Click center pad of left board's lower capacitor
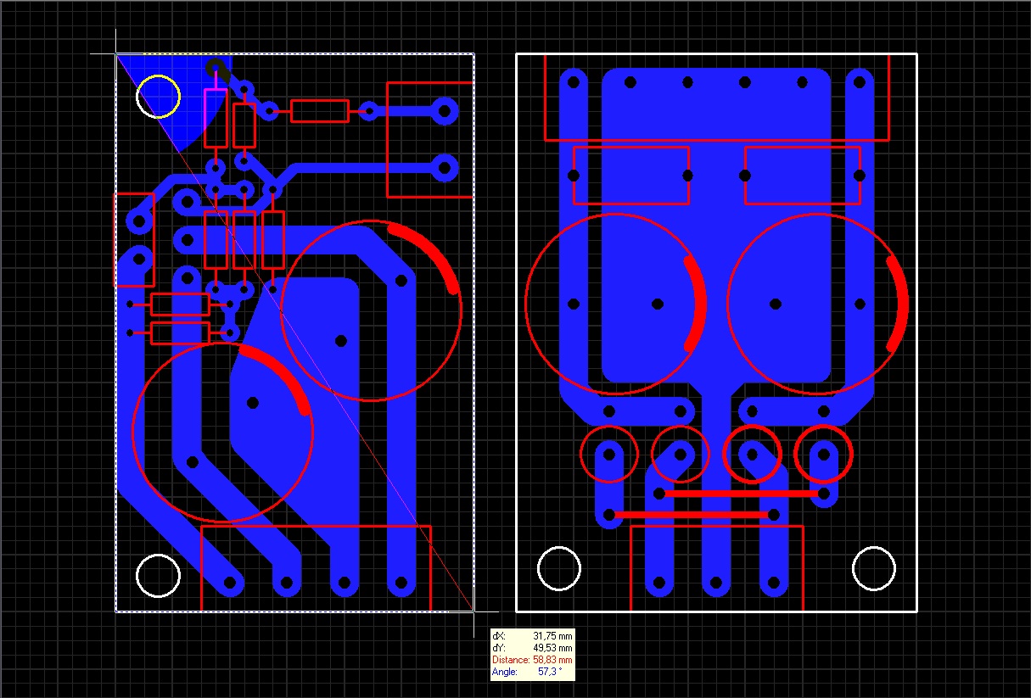The width and height of the screenshot is (1031, 698). point(253,402)
